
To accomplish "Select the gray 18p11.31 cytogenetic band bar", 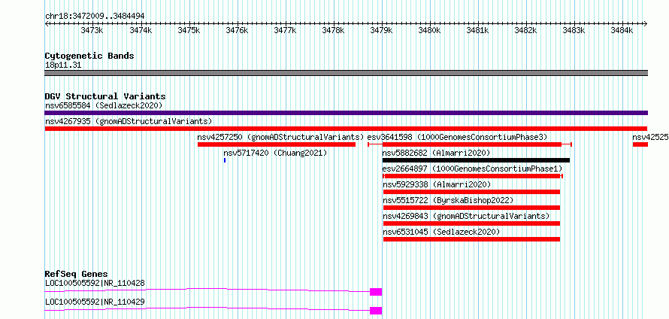I will (x=346, y=73).
